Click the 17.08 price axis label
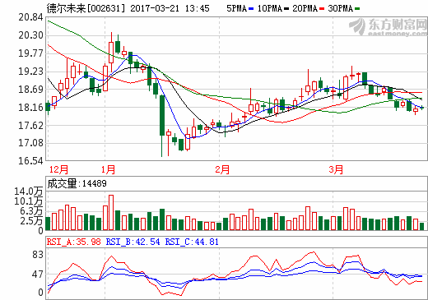 [30, 143]
